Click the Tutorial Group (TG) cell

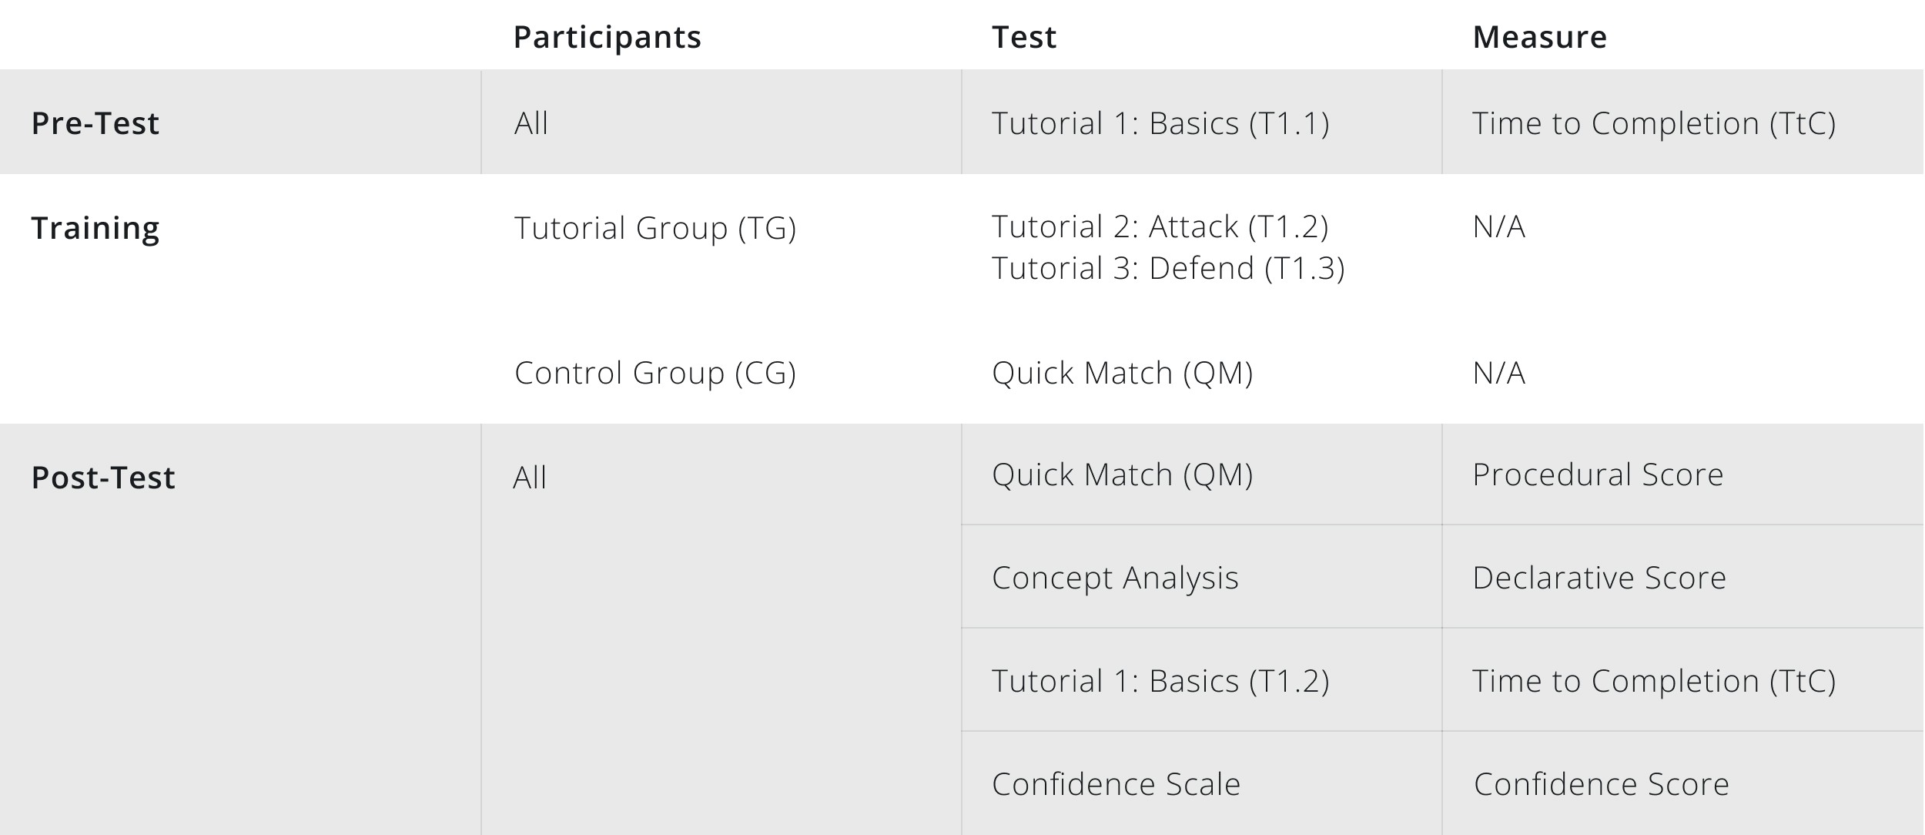coord(654,228)
